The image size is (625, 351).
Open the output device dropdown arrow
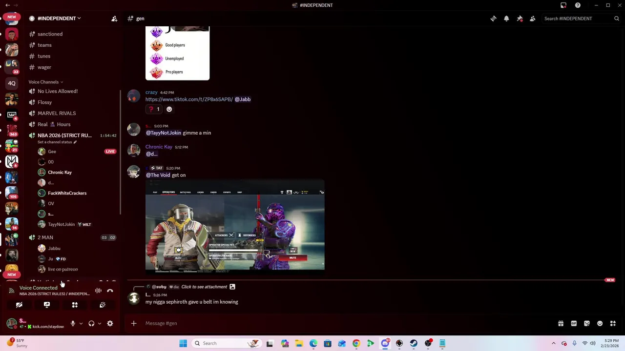(x=100, y=323)
